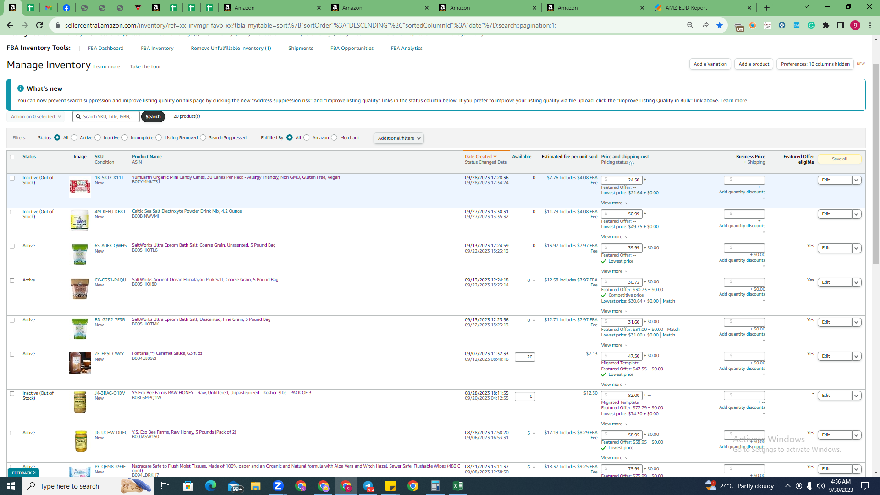Open the Extensions puzzle-piece menu

point(826,25)
